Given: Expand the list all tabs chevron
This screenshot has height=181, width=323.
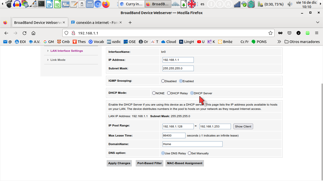Looking at the screenshot, I should (x=318, y=23).
